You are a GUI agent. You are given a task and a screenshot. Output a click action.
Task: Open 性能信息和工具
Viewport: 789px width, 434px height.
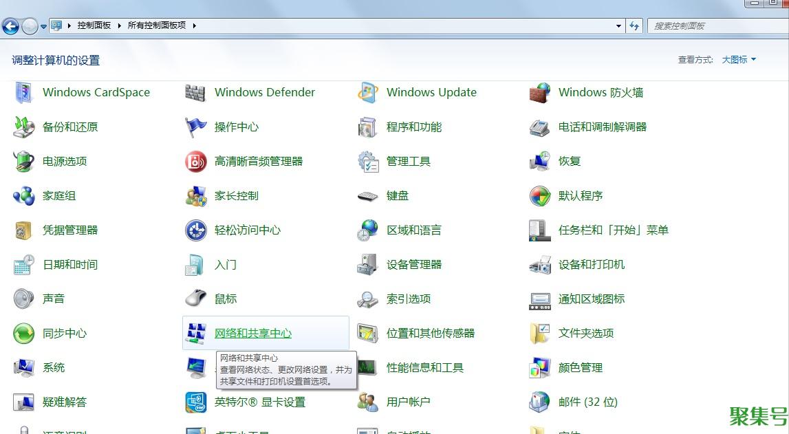(x=424, y=367)
